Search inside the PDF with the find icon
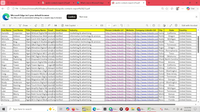The width and height of the screenshot is (200, 112). tap(147, 26)
